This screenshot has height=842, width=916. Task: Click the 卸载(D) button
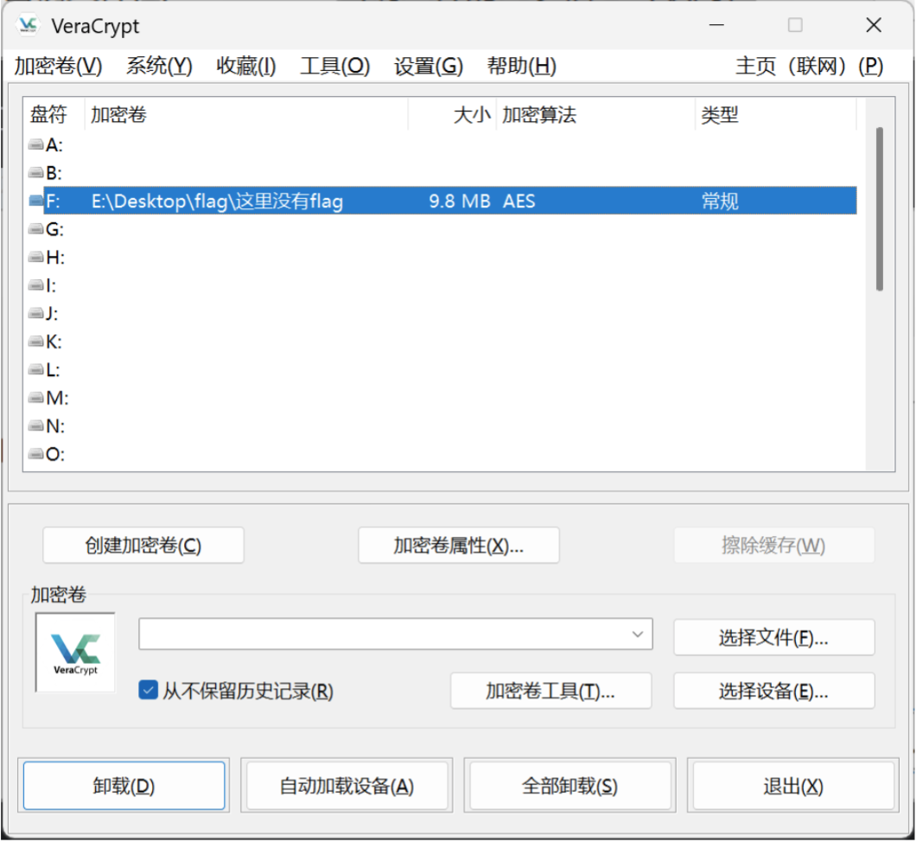pyautogui.click(x=124, y=786)
